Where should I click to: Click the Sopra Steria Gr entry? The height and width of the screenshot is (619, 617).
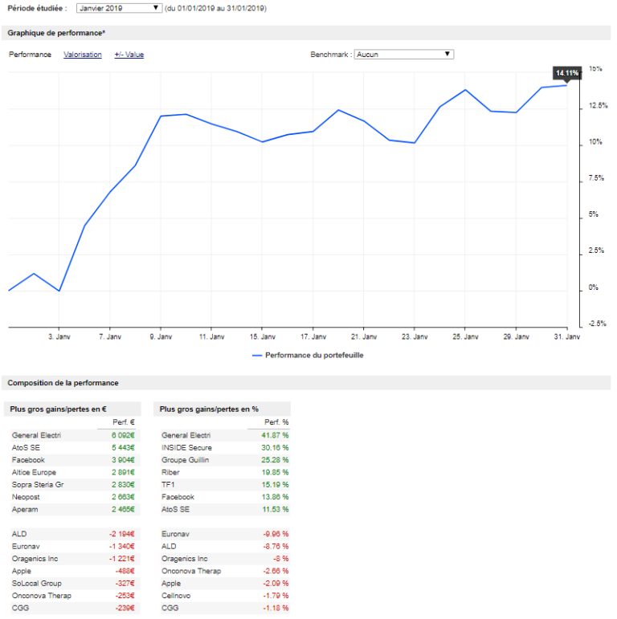tap(37, 484)
